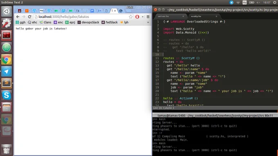The height and width of the screenshot is (156, 278).
Task: Open the battery indicator menu
Action: 251,2
